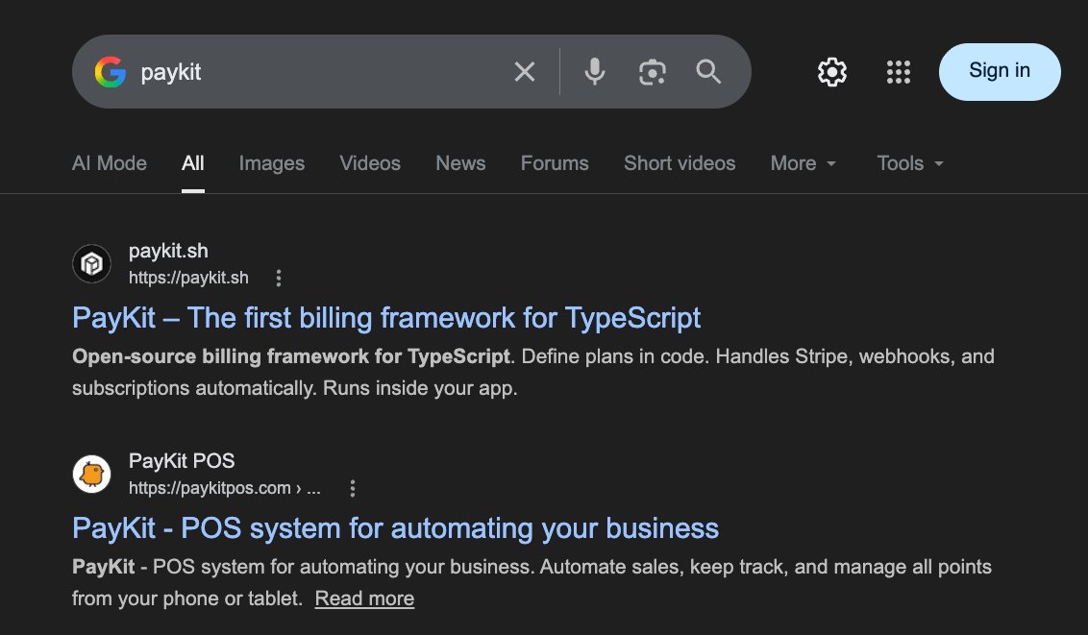
Task: Open search by image camera icon
Action: coord(653,71)
